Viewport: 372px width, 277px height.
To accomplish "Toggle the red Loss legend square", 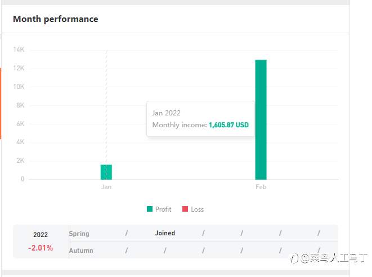I will pyautogui.click(x=185, y=209).
